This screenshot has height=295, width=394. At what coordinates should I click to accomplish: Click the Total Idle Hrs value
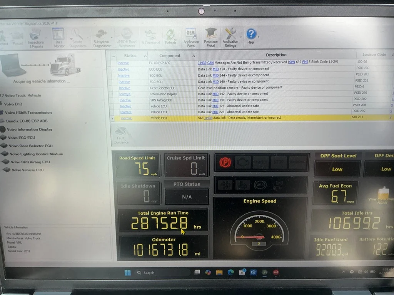(354, 223)
